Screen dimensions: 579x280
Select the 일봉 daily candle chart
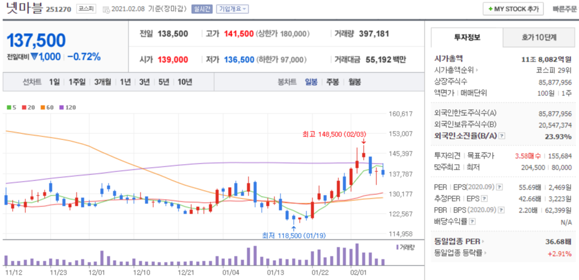click(x=311, y=82)
